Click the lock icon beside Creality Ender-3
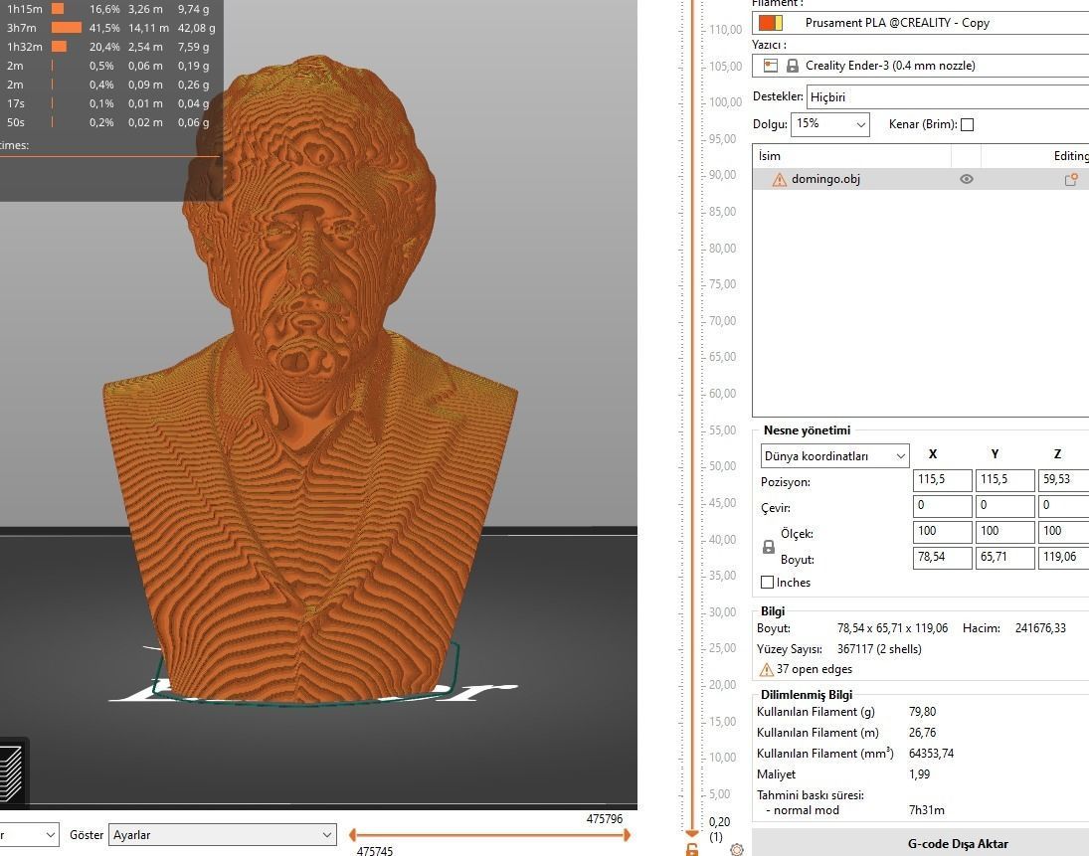 tap(792, 66)
